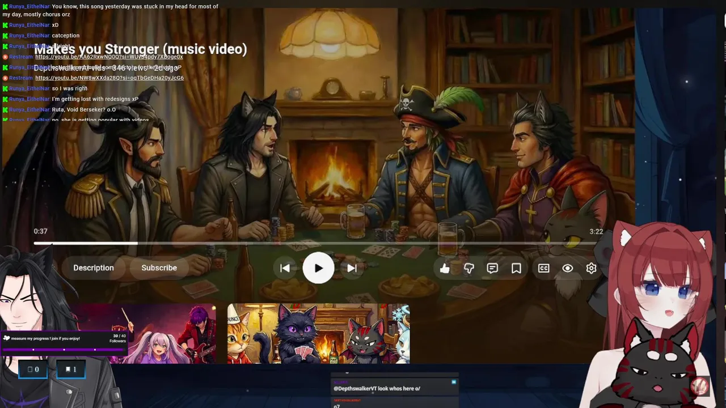This screenshot has width=726, height=408.
Task: Click the counter box showing 0
Action: click(33, 369)
